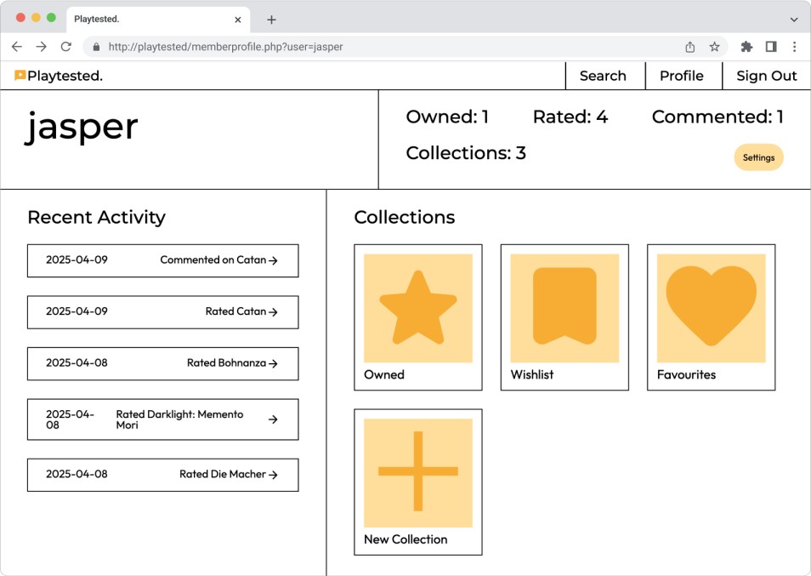Screen dimensions: 811x576
Task: Expand the tab search chevron
Action: coord(794,20)
